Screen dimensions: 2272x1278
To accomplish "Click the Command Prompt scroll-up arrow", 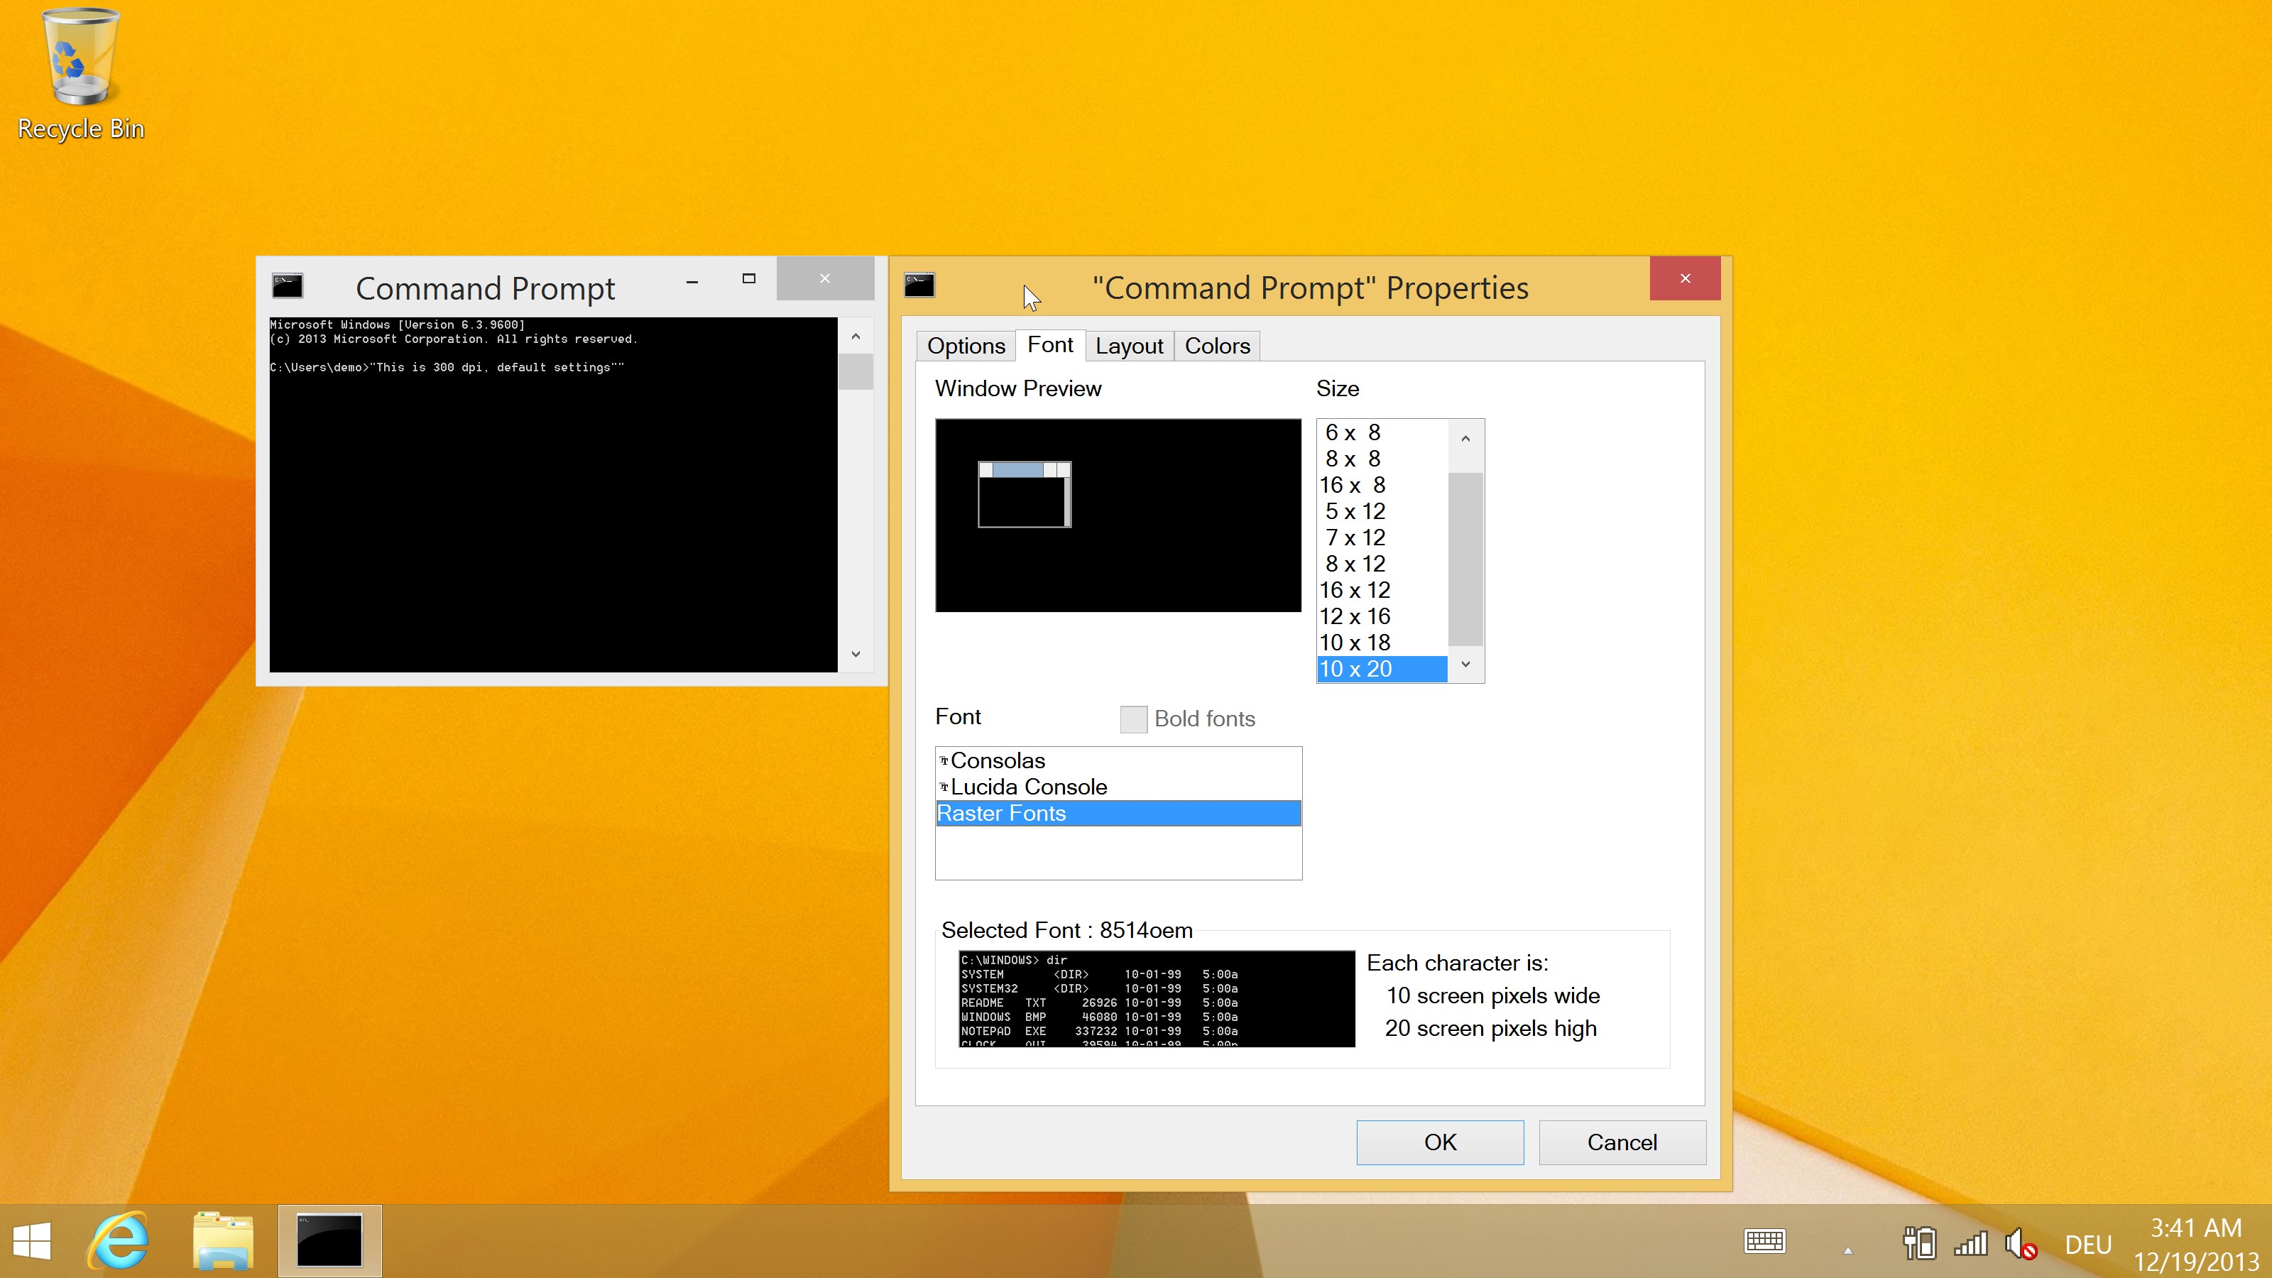I will point(856,337).
